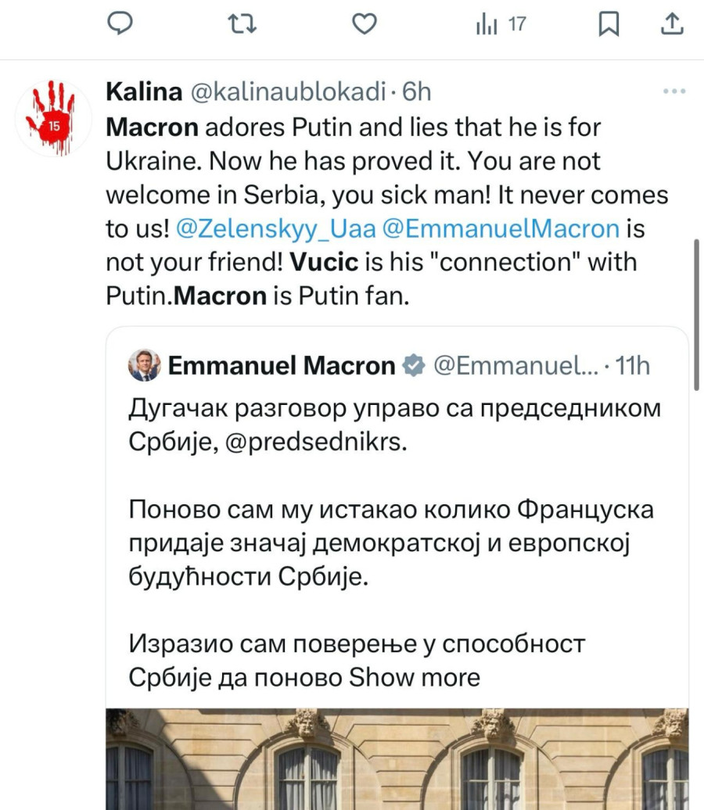704x810 pixels.
Task: Select the Emmanuel Macron name in quoted post
Action: click(282, 365)
